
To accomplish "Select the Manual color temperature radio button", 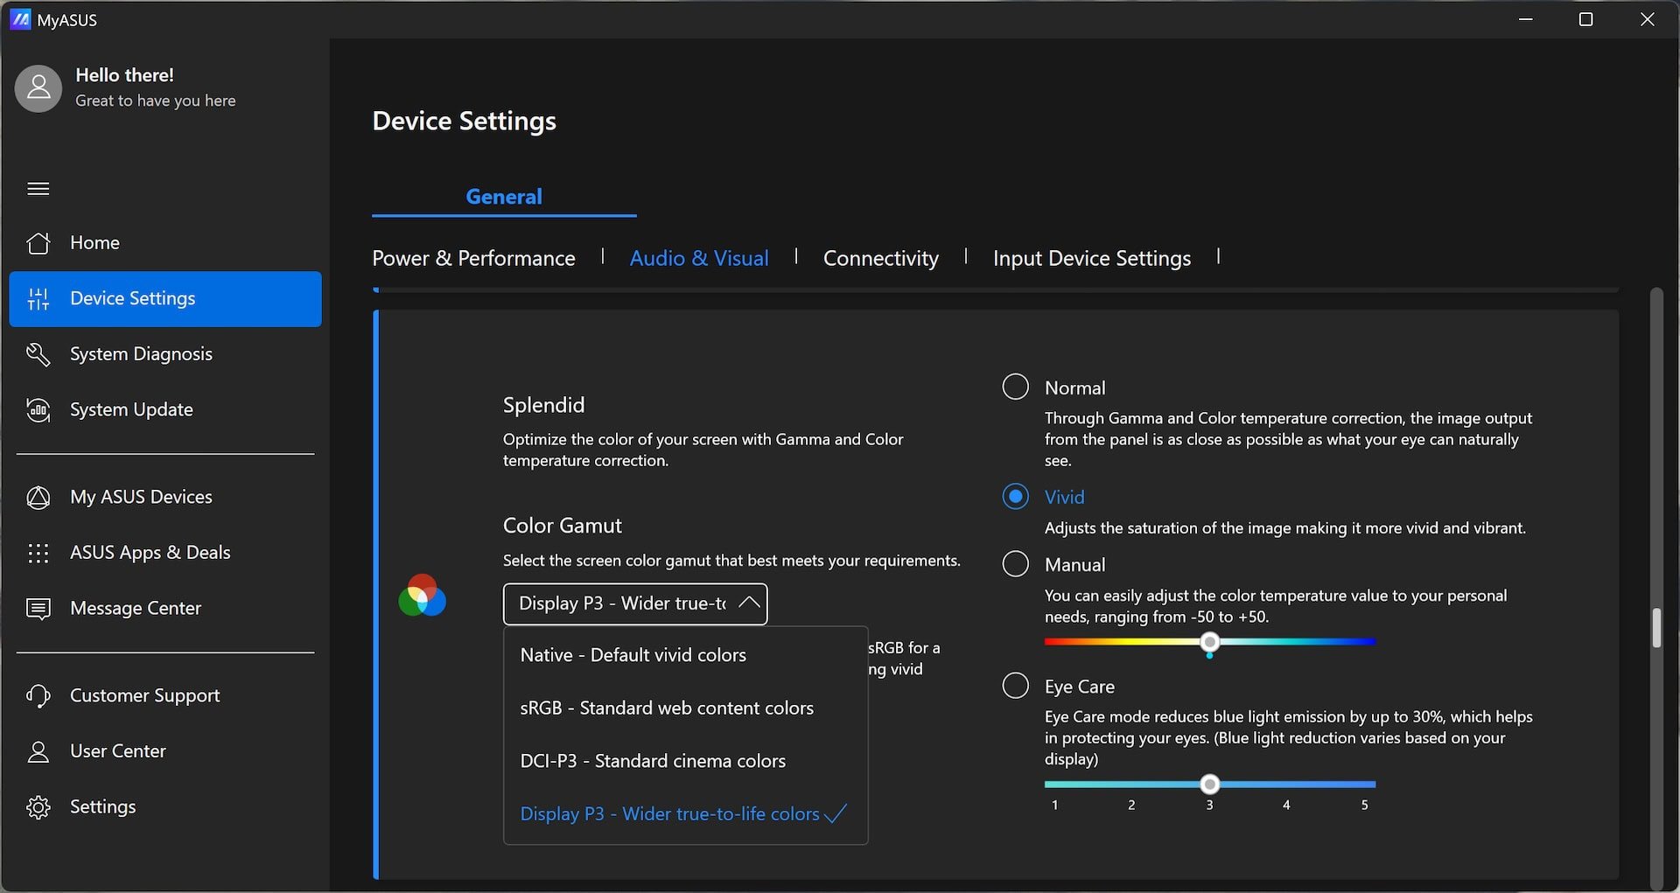I will (1015, 563).
